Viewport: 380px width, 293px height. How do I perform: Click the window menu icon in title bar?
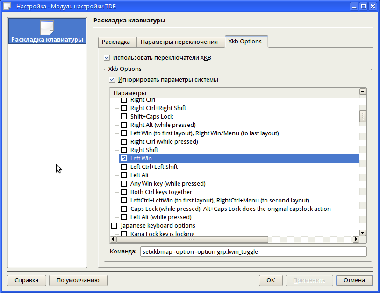(7, 7)
